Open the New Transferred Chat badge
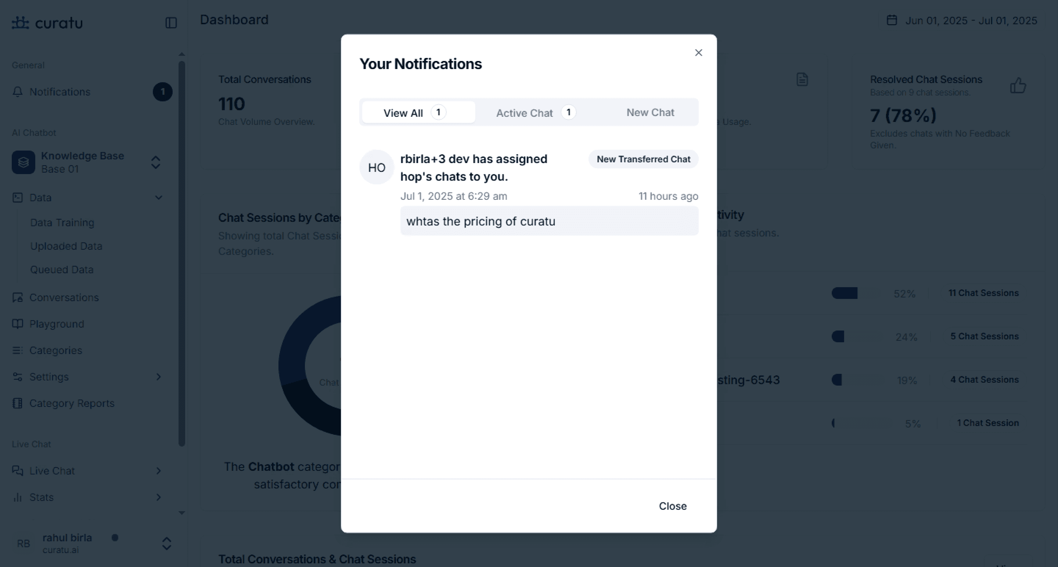Image resolution: width=1058 pixels, height=567 pixels. 643,159
